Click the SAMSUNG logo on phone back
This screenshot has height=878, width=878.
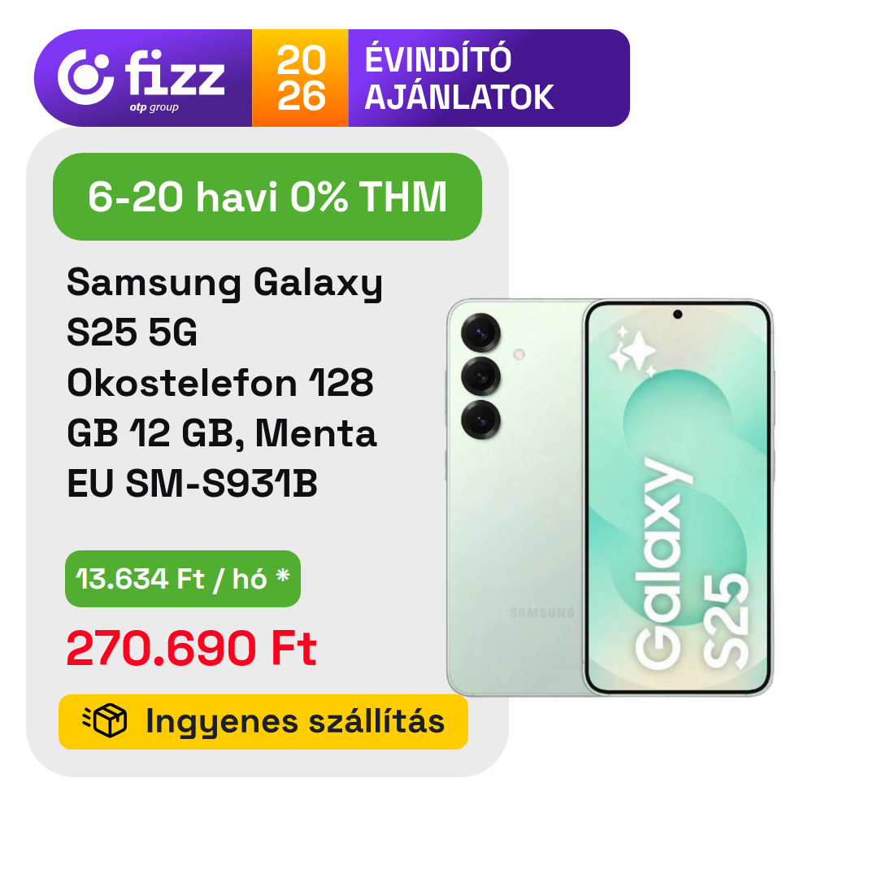(x=541, y=613)
